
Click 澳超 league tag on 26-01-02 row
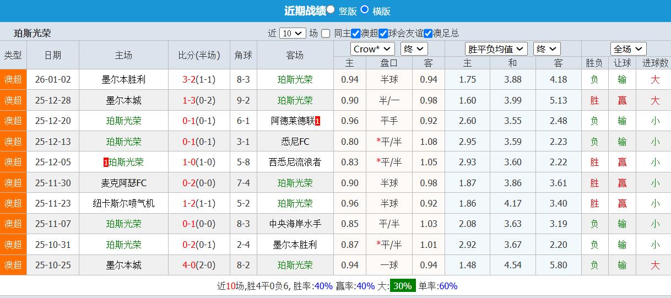[13, 79]
